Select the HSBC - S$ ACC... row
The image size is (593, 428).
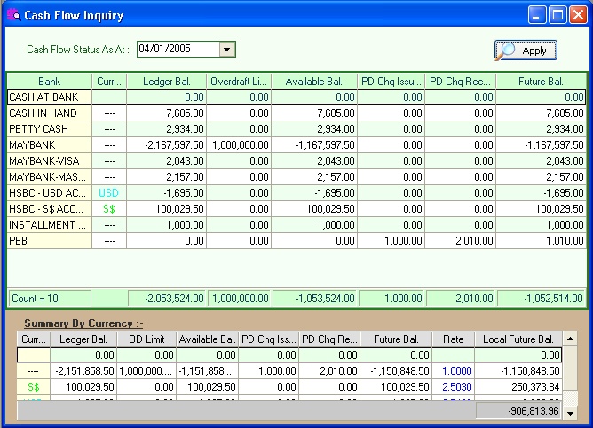(x=296, y=209)
